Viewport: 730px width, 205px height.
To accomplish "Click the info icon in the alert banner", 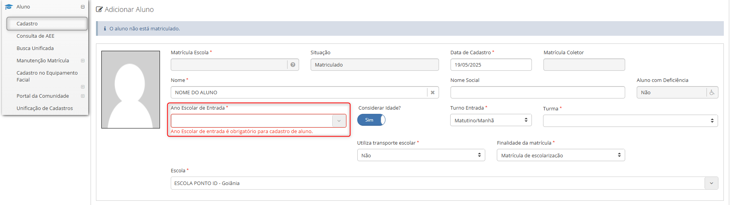I will coord(105,28).
